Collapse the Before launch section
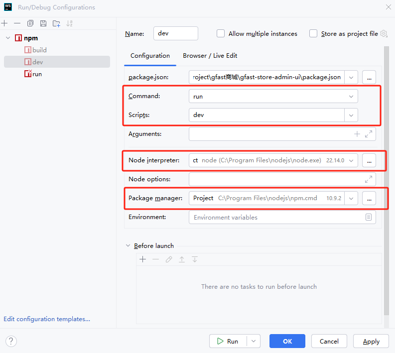395x353 pixels. click(x=128, y=246)
